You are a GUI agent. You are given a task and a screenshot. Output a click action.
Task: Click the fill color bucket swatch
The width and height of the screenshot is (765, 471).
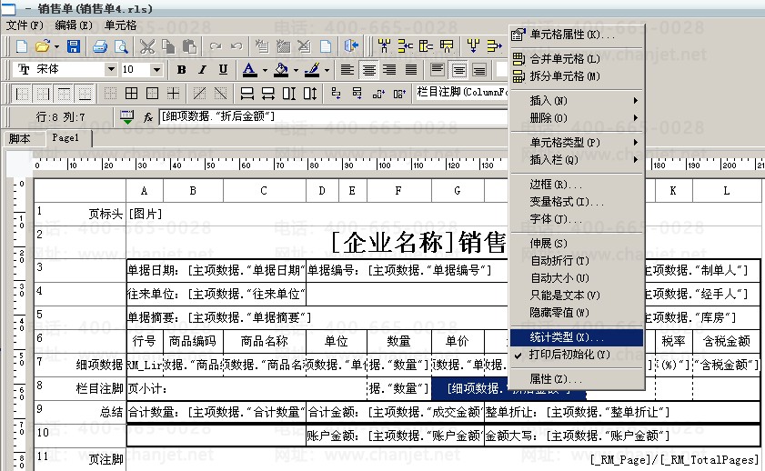pos(280,70)
